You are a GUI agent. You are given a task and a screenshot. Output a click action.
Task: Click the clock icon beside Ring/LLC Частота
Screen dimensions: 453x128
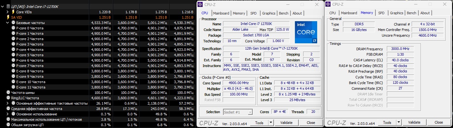[x=8, y=98]
